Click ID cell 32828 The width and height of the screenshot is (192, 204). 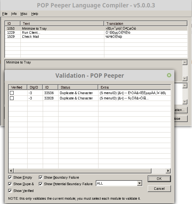50,98
